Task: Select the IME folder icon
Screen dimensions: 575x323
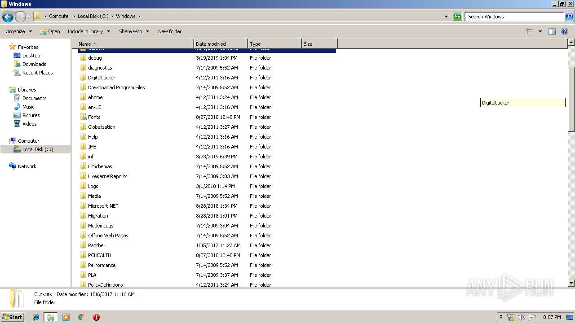Action: [x=83, y=147]
